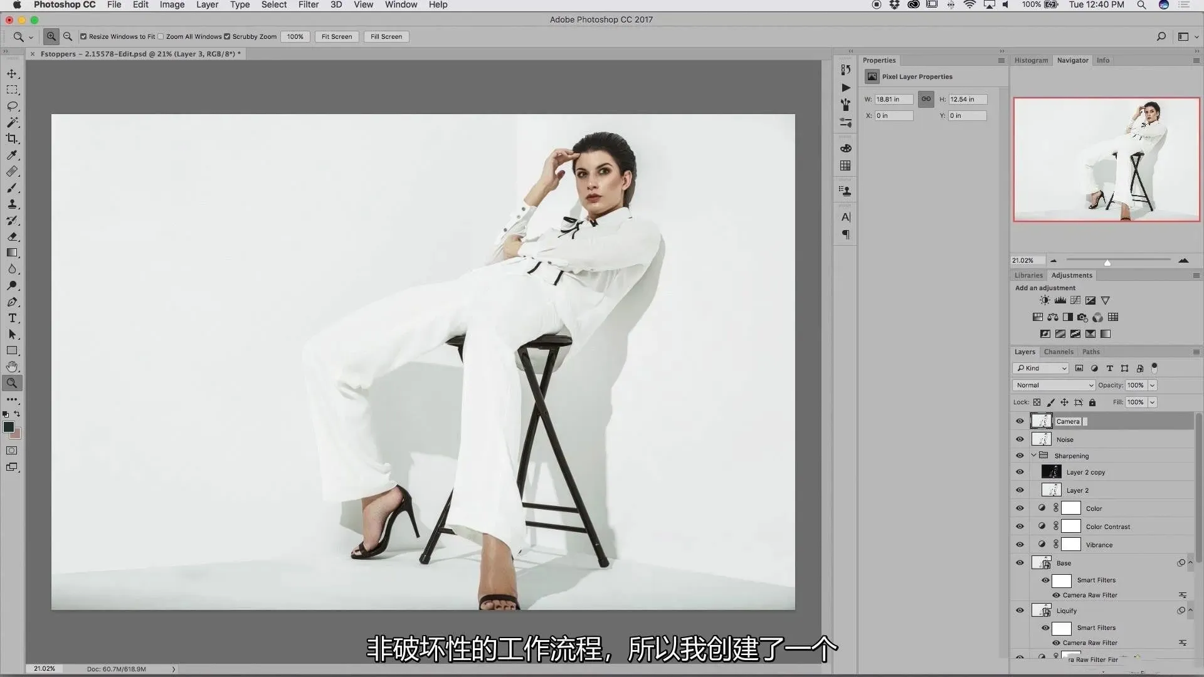Viewport: 1204px width, 677px height.
Task: Select the Crop tool
Action: 12,139
